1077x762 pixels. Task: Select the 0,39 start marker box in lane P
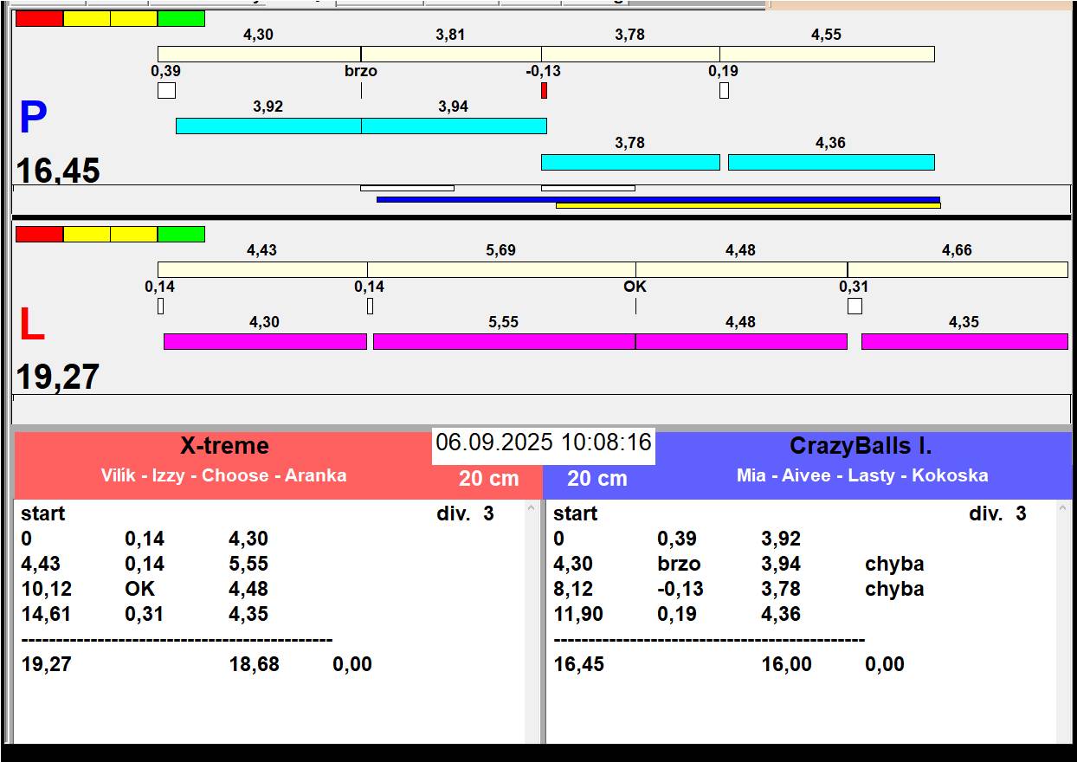166,90
